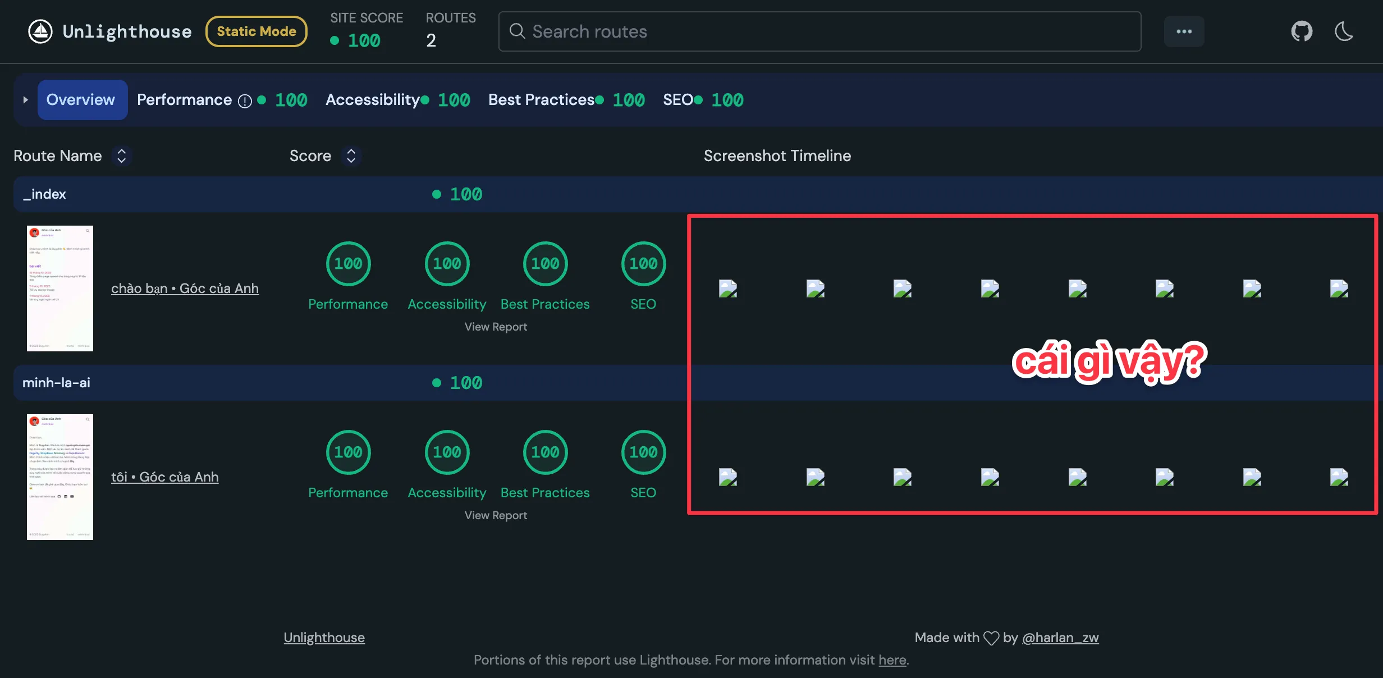Screen dimensions: 1383x678
Task: Sort routes by Route Name
Action: [x=121, y=156]
